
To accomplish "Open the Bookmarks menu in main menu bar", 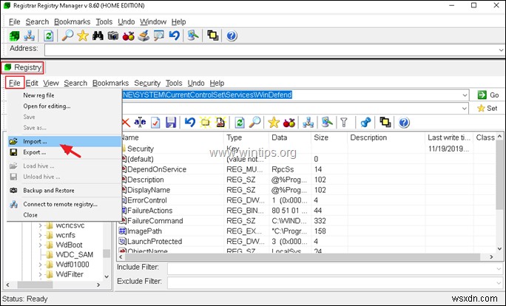I will 72,22.
